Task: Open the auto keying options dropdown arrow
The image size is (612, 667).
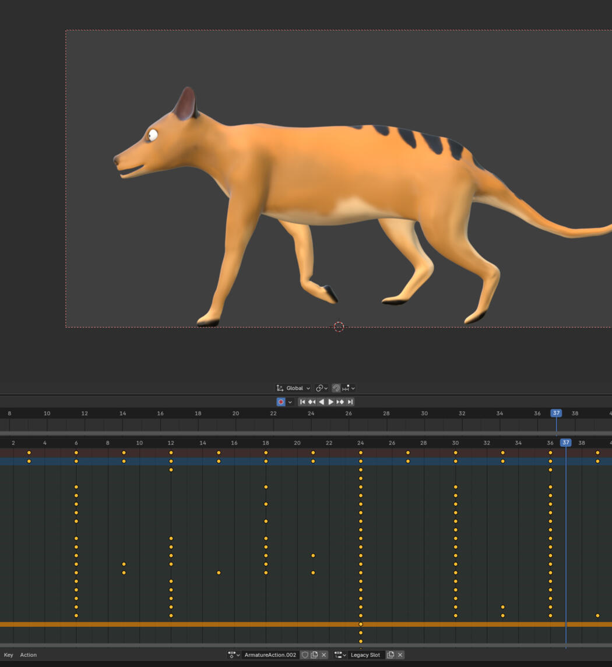Action: [290, 402]
